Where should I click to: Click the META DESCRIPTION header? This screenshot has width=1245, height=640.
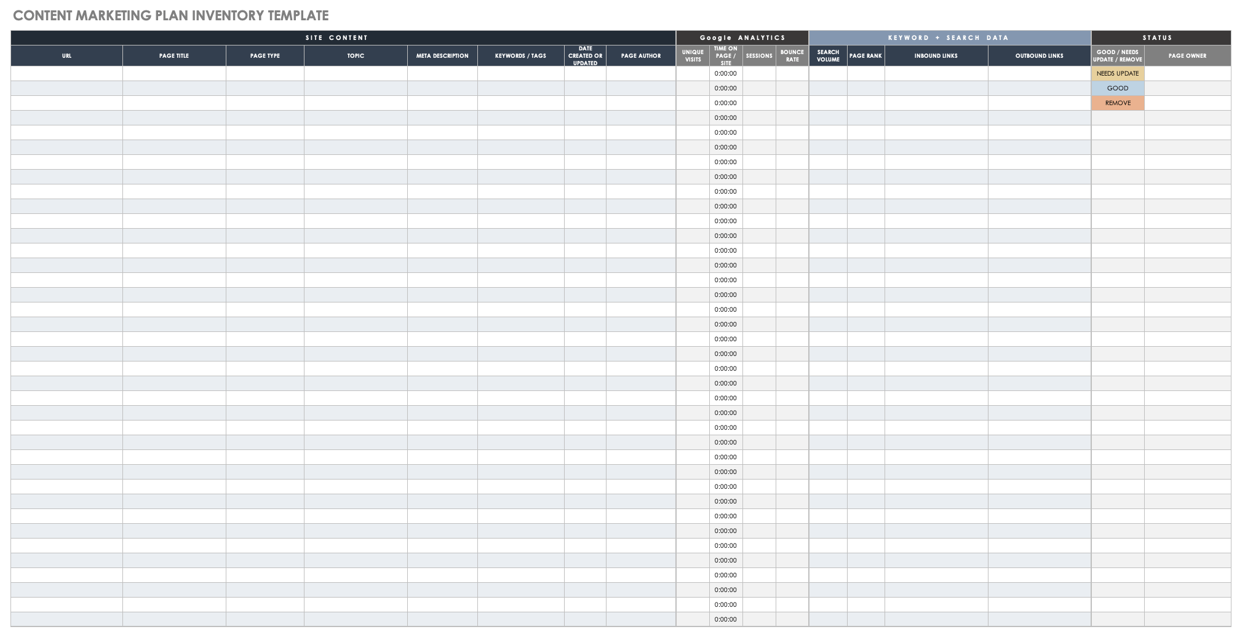442,56
